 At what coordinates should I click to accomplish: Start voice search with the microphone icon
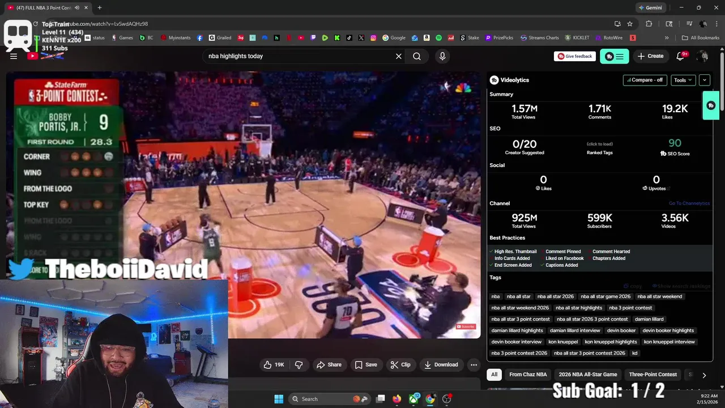442,56
